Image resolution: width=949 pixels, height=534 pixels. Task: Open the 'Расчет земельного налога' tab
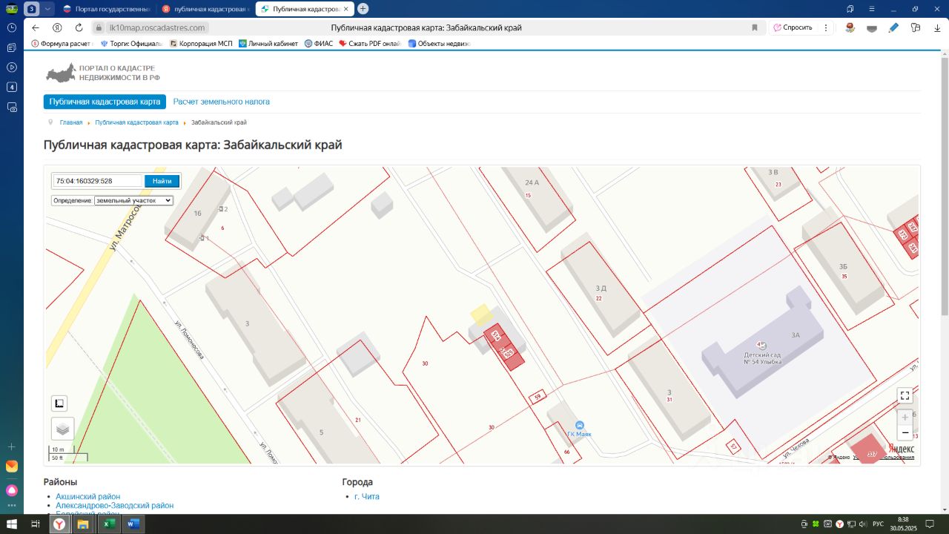(222, 102)
